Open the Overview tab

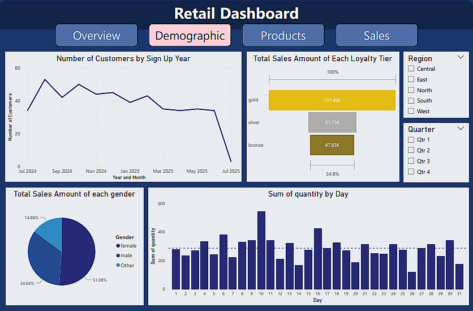tap(96, 35)
